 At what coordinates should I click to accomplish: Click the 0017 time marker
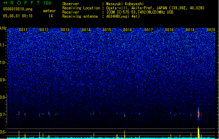point(149,30)
